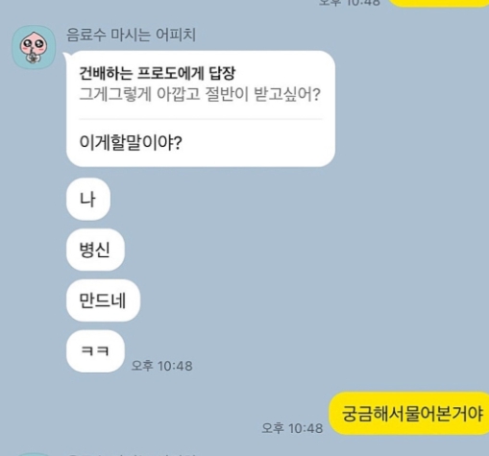Tap the 나 message bubble

coord(88,199)
